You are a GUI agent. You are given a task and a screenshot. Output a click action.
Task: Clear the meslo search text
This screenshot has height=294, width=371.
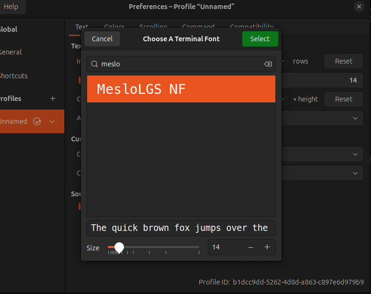[268, 64]
